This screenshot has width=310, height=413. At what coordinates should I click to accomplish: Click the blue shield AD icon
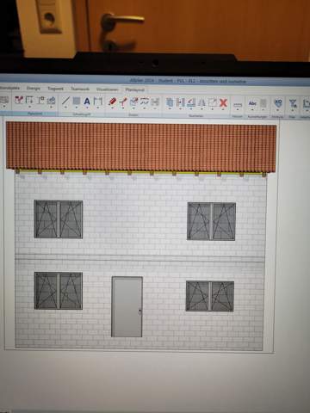click(x=278, y=103)
